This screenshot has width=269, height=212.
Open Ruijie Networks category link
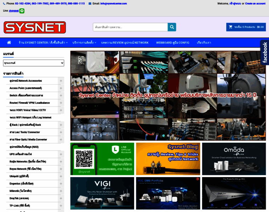(x=28, y=162)
